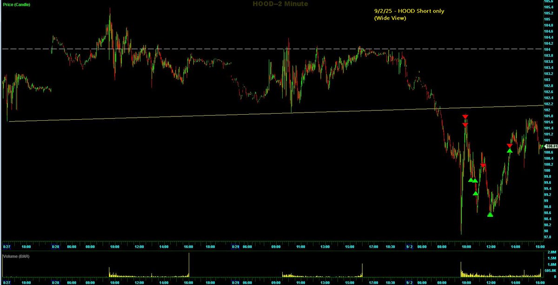Click the 13:00 label on the price pane time axis
Viewport: 558px width, 285px height.
325,247
